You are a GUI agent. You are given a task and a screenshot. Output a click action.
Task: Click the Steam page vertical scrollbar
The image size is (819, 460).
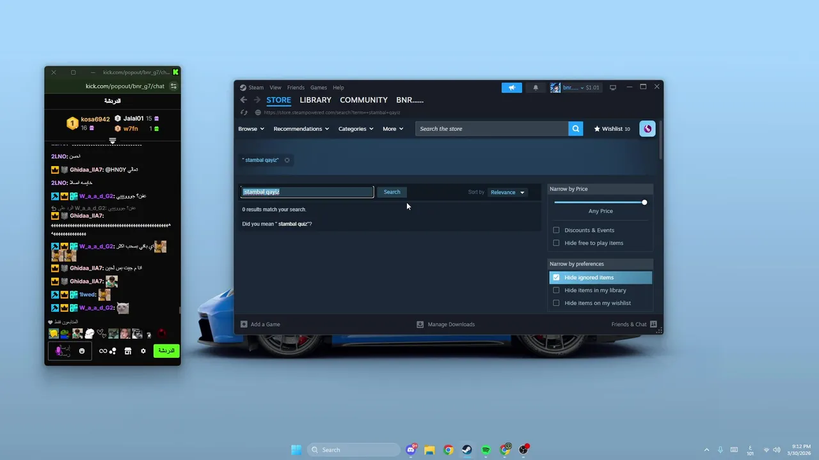tap(660, 141)
